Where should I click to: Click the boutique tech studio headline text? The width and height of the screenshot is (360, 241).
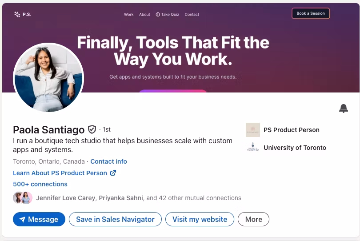(123, 145)
